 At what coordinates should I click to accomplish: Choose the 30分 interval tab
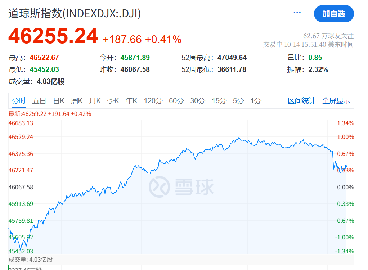[197, 101]
